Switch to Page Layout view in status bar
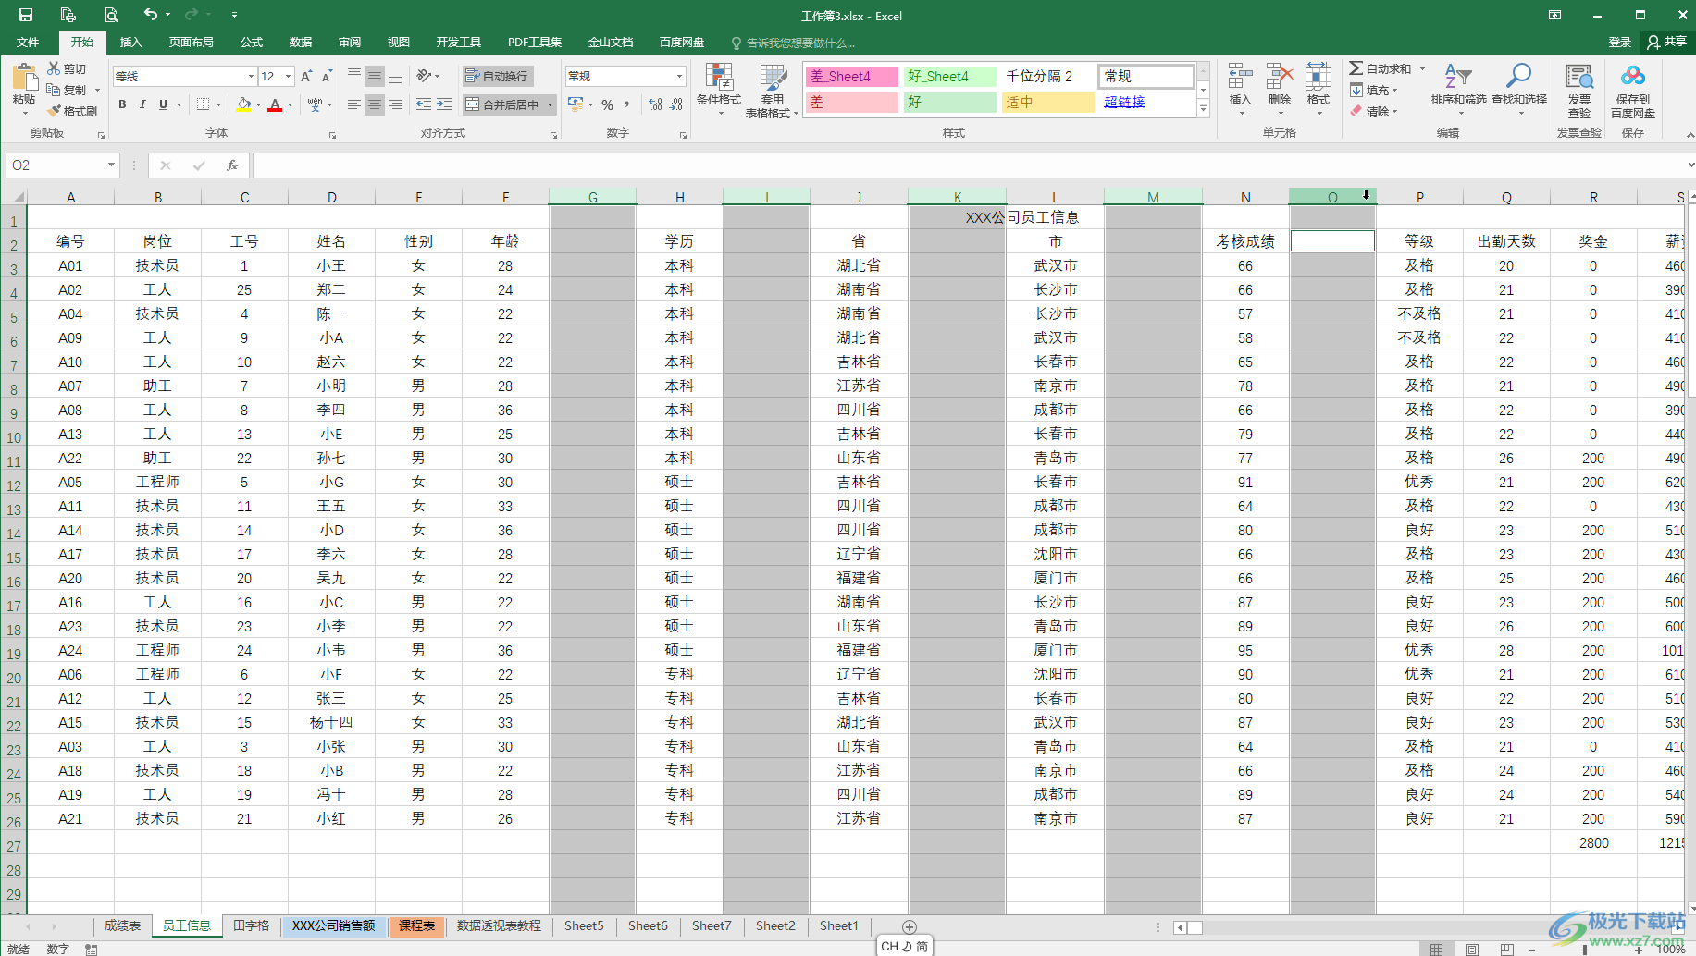 pos(1472,949)
